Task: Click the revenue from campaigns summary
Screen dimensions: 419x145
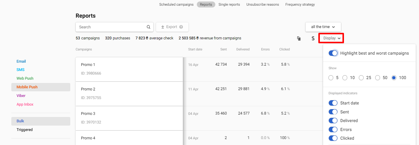Action: click(210, 38)
